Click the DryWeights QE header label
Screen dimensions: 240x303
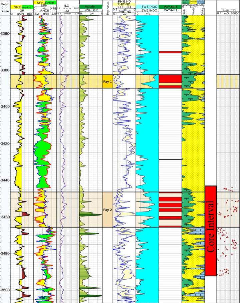(x=193, y=5)
